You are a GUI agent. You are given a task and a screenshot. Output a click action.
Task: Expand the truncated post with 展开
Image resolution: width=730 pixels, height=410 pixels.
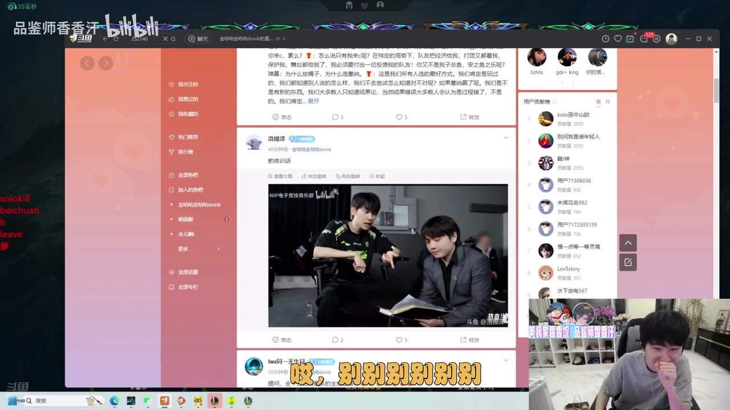coord(313,101)
